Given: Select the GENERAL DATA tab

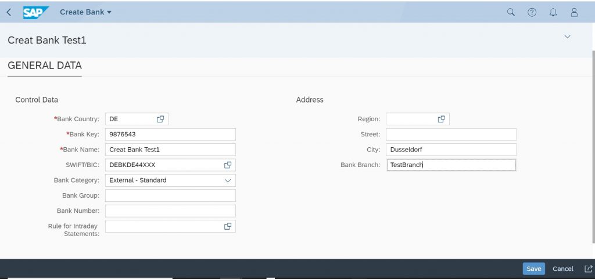Looking at the screenshot, I should pyautogui.click(x=45, y=66).
